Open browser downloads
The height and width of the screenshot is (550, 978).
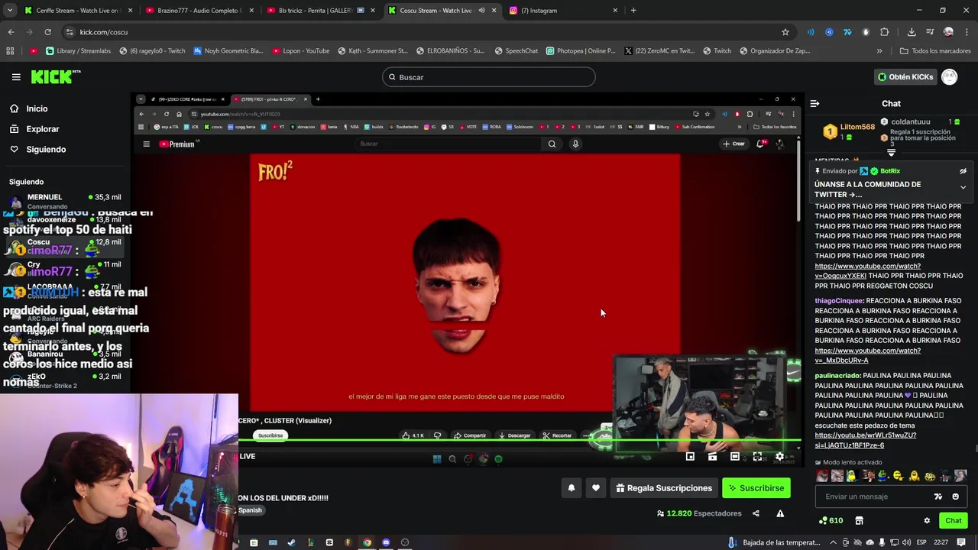912,32
